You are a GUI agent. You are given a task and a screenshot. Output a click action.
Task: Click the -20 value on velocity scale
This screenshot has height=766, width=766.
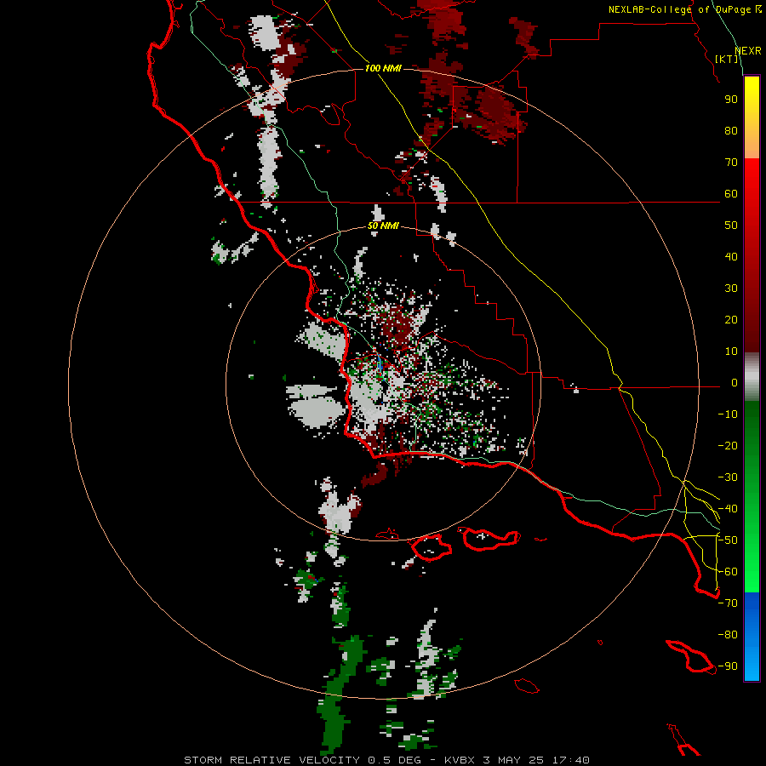coord(728,446)
